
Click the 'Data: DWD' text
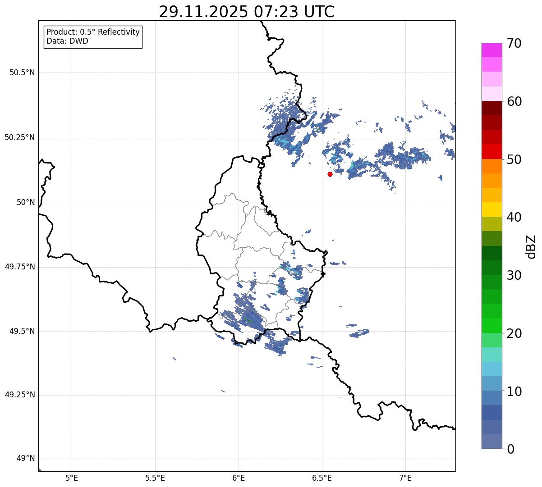click(67, 41)
